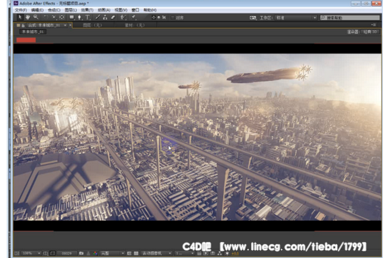This screenshot has width=384, height=258.
Task: Take a snapshot with camera icon
Action: click(81, 253)
